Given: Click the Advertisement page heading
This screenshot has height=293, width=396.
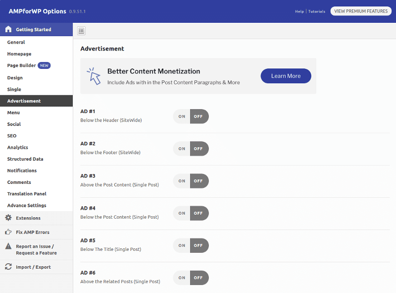Looking at the screenshot, I should click(102, 49).
